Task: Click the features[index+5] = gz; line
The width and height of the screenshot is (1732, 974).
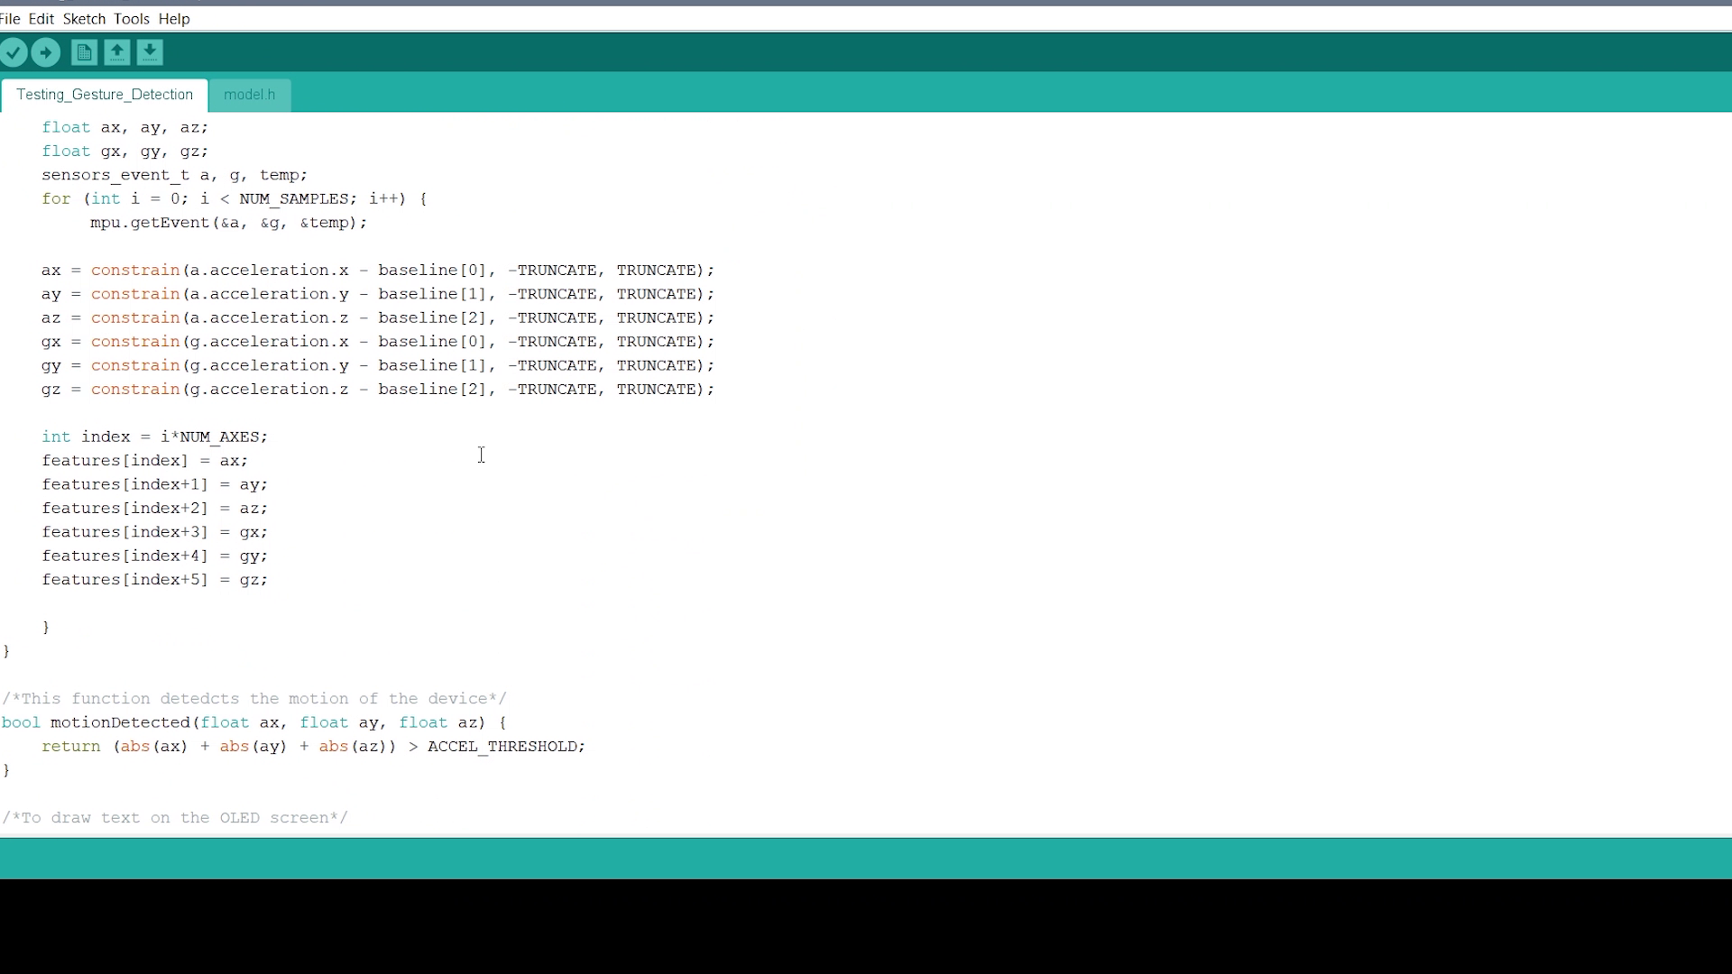Action: pyautogui.click(x=153, y=580)
